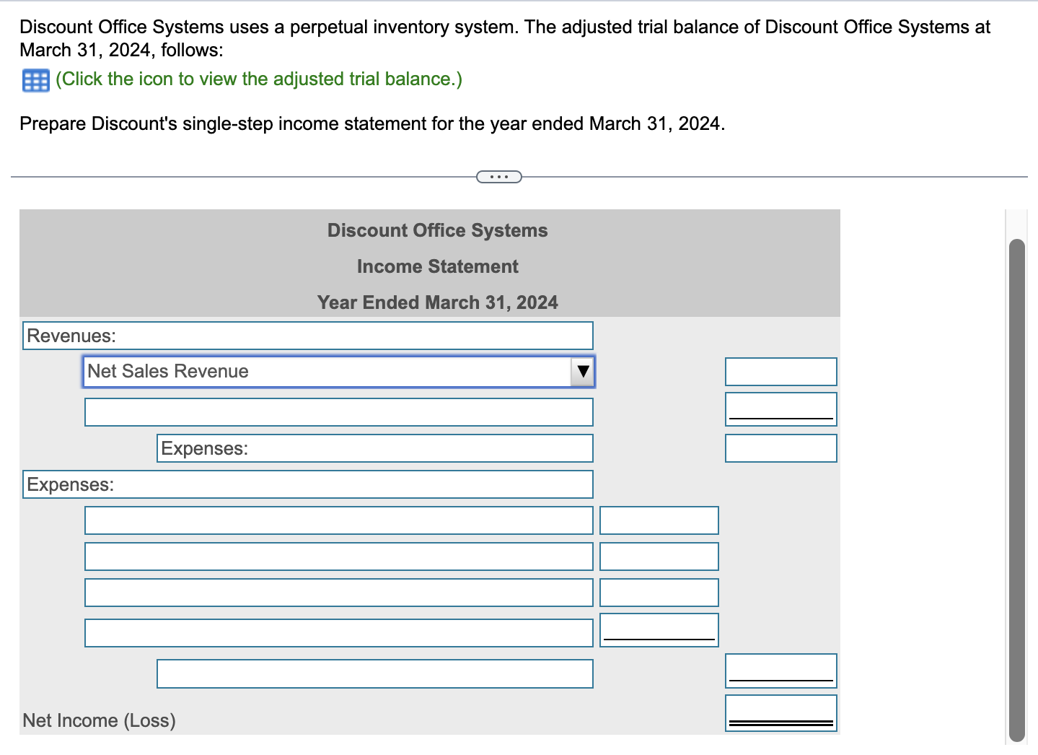Click the dropdown arrow beside Net Sales Revenue
The image size is (1038, 755).
pos(581,371)
